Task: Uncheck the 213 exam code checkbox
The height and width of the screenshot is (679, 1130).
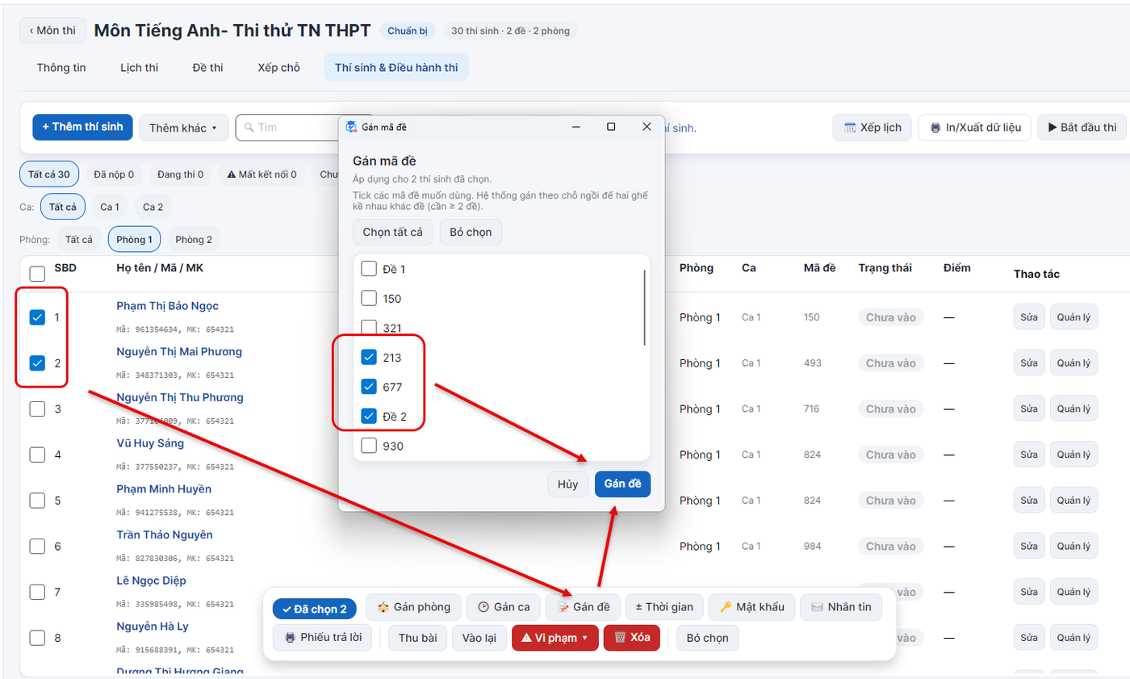Action: pos(369,357)
